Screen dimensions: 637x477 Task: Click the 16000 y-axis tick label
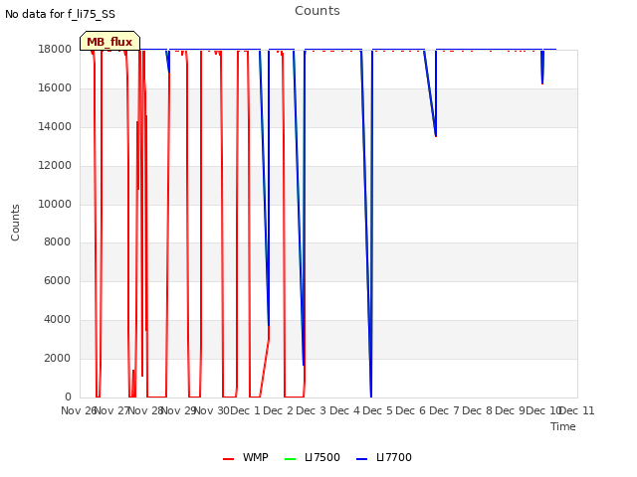[55, 88]
